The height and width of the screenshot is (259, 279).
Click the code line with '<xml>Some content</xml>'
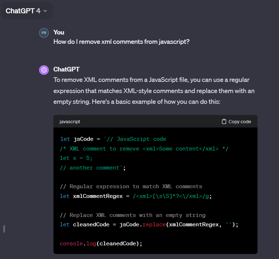[x=144, y=149]
